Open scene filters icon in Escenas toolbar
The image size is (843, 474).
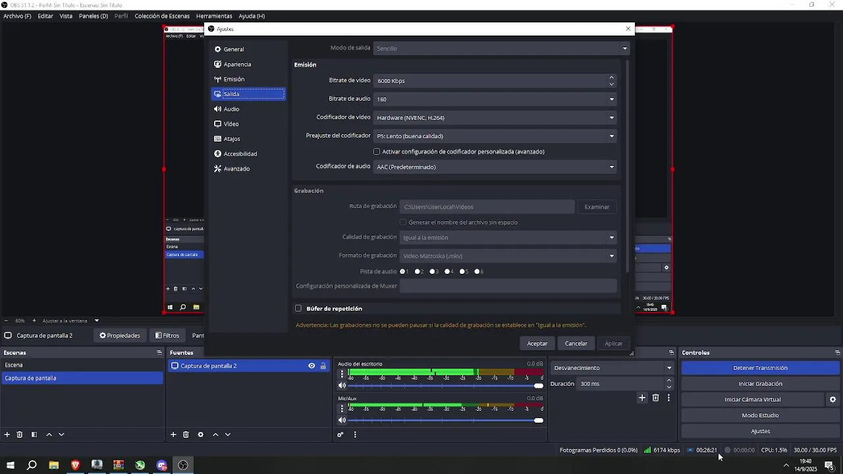tap(34, 434)
